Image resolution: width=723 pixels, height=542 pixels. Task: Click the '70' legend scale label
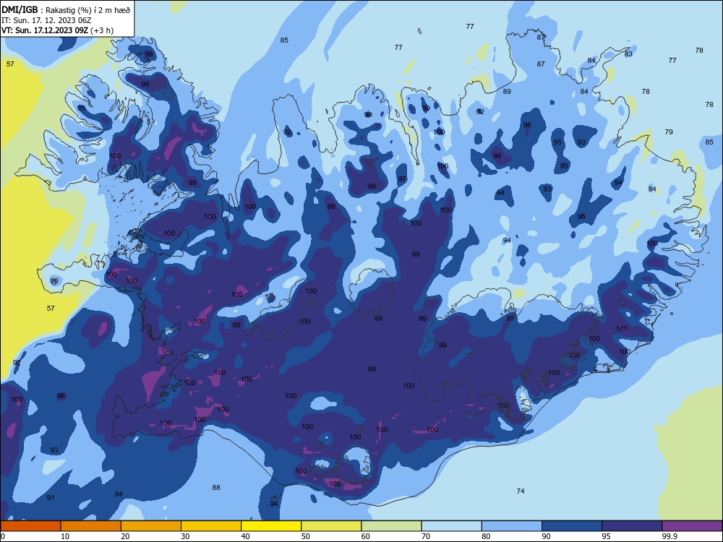click(426, 536)
